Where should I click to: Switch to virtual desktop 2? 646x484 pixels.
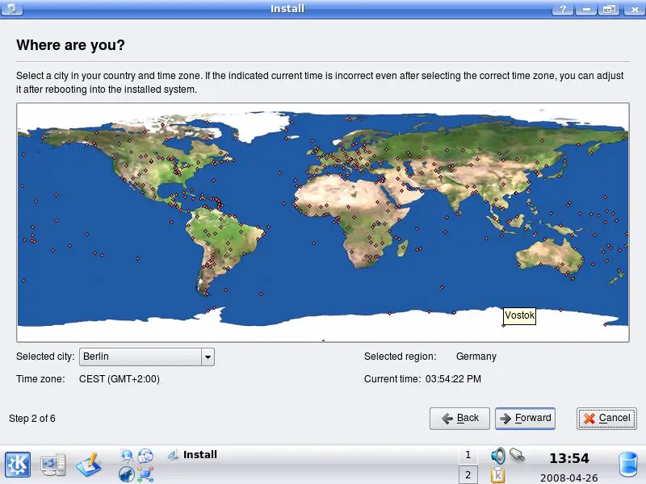(x=468, y=474)
